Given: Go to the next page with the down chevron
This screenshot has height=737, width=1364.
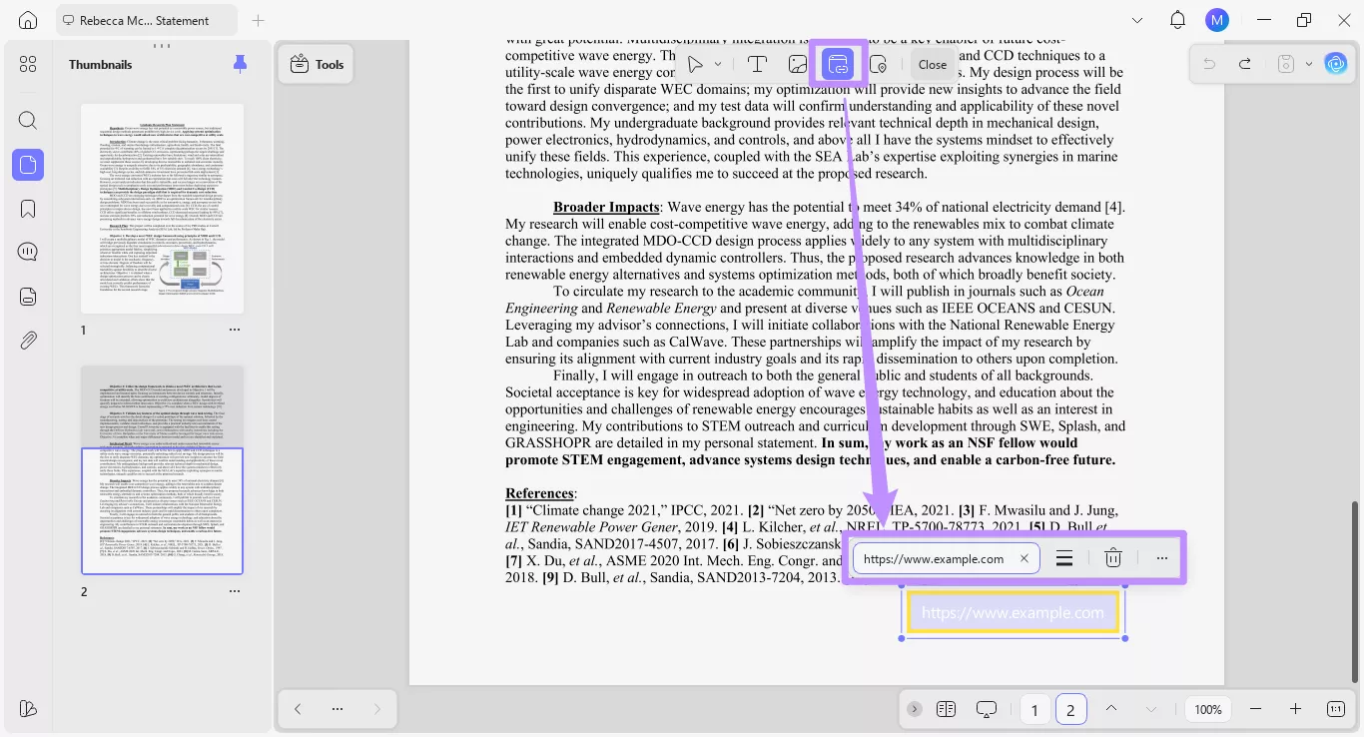Looking at the screenshot, I should tap(1151, 709).
